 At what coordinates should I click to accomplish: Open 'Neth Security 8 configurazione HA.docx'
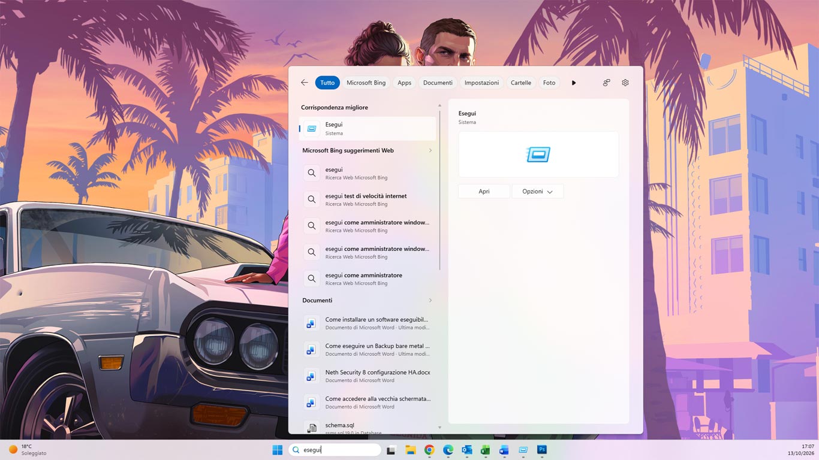tap(368, 376)
